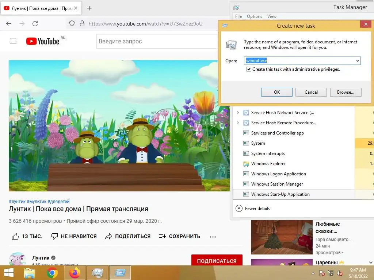Click the Лунтик channel avatar
The width and height of the screenshot is (374, 280).
[17, 259]
